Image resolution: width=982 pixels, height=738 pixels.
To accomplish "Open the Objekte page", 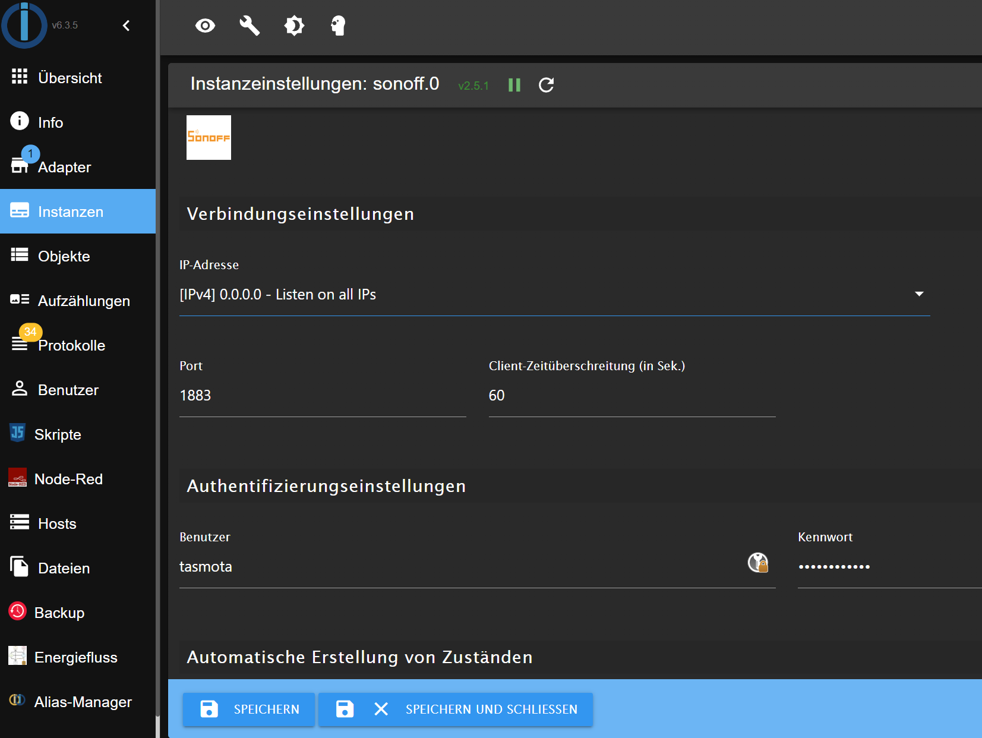I will pyautogui.click(x=78, y=256).
